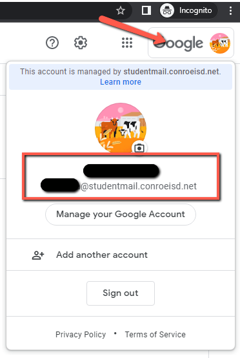Open the settings gear icon
Screen dimensions: 240x358
tap(81, 43)
